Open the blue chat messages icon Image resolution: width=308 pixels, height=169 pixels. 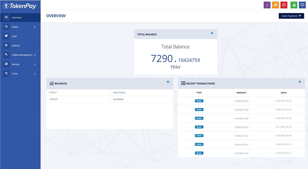(302, 5)
